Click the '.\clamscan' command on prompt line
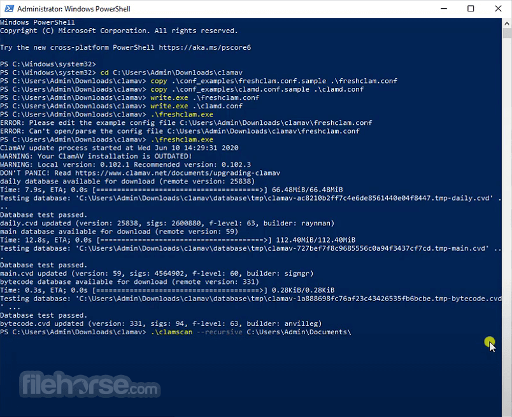 [171, 332]
